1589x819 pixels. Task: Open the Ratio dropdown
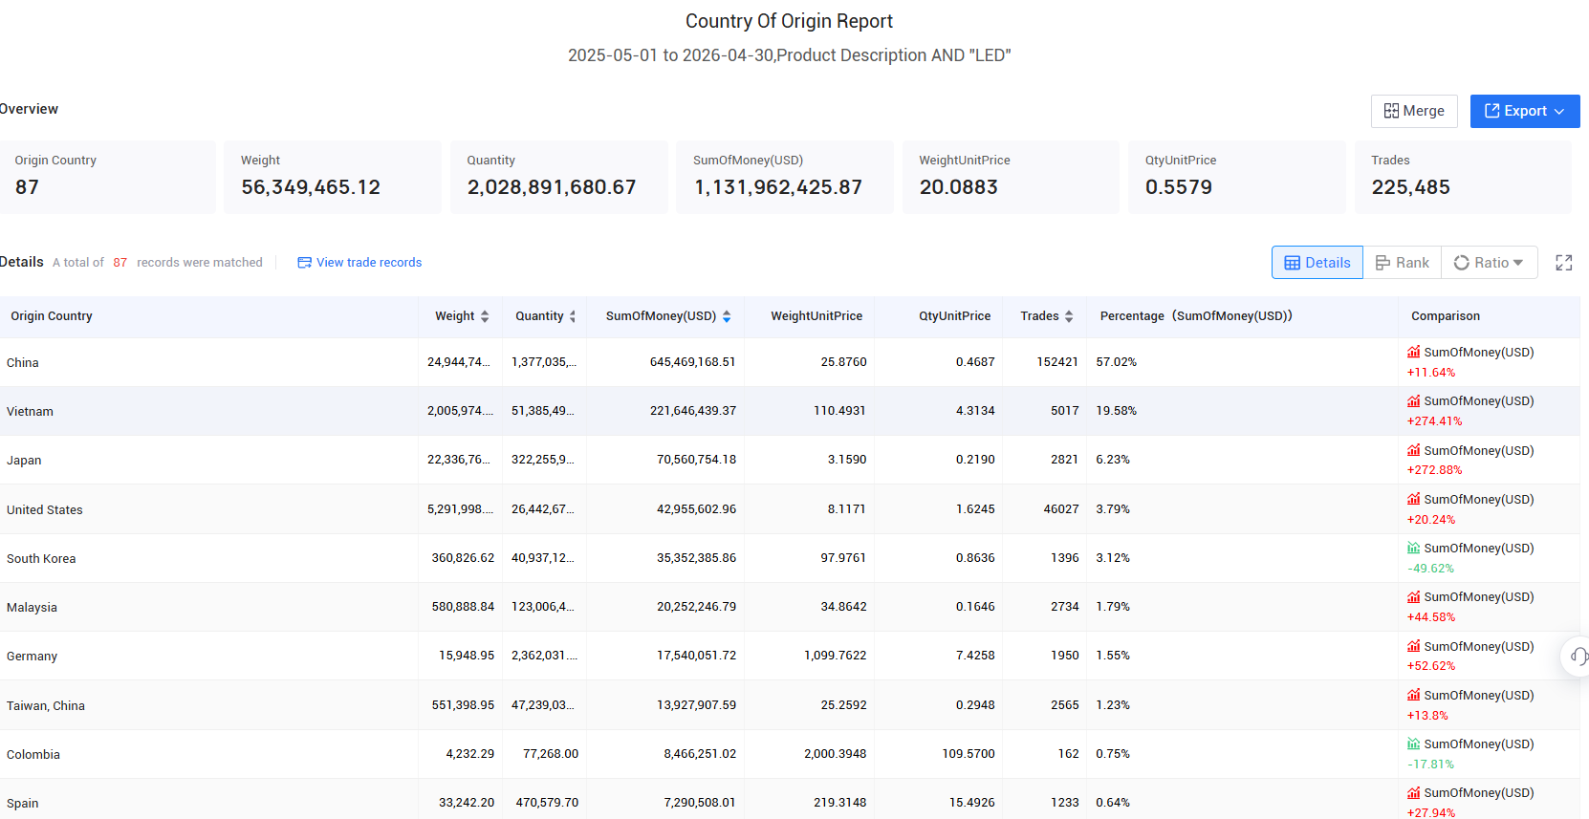coord(1489,263)
